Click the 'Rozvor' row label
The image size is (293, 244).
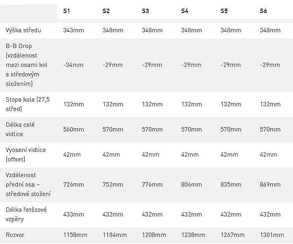point(15,235)
